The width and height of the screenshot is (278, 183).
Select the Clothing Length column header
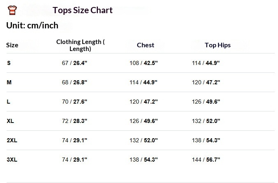[80, 45]
